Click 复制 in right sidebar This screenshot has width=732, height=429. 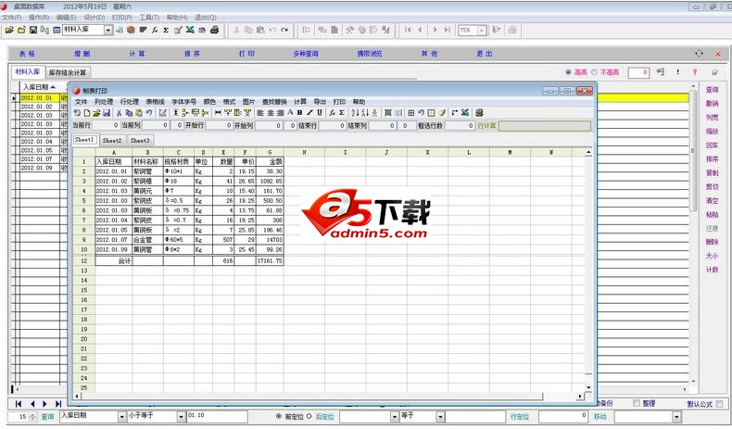[x=712, y=172]
